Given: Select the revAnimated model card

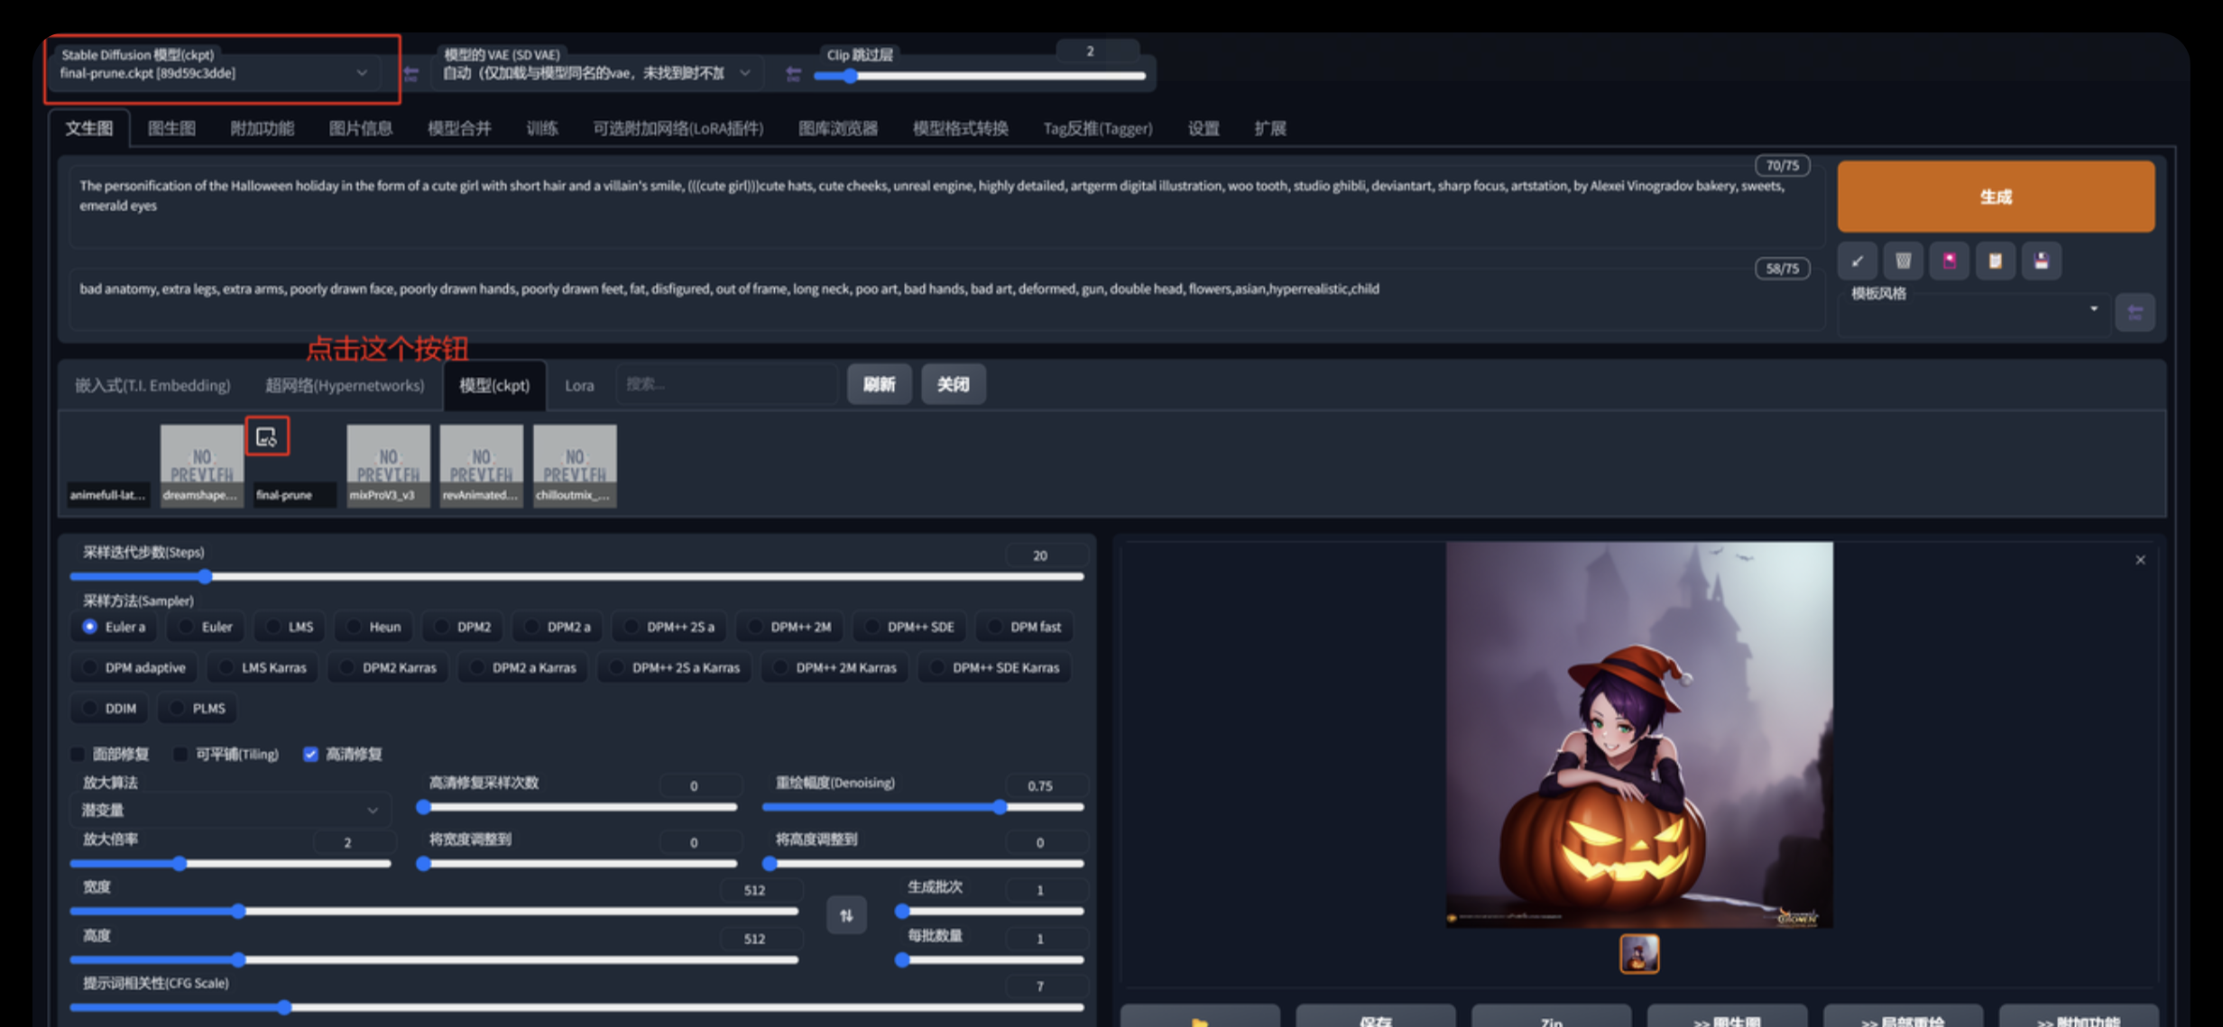Looking at the screenshot, I should pyautogui.click(x=481, y=466).
